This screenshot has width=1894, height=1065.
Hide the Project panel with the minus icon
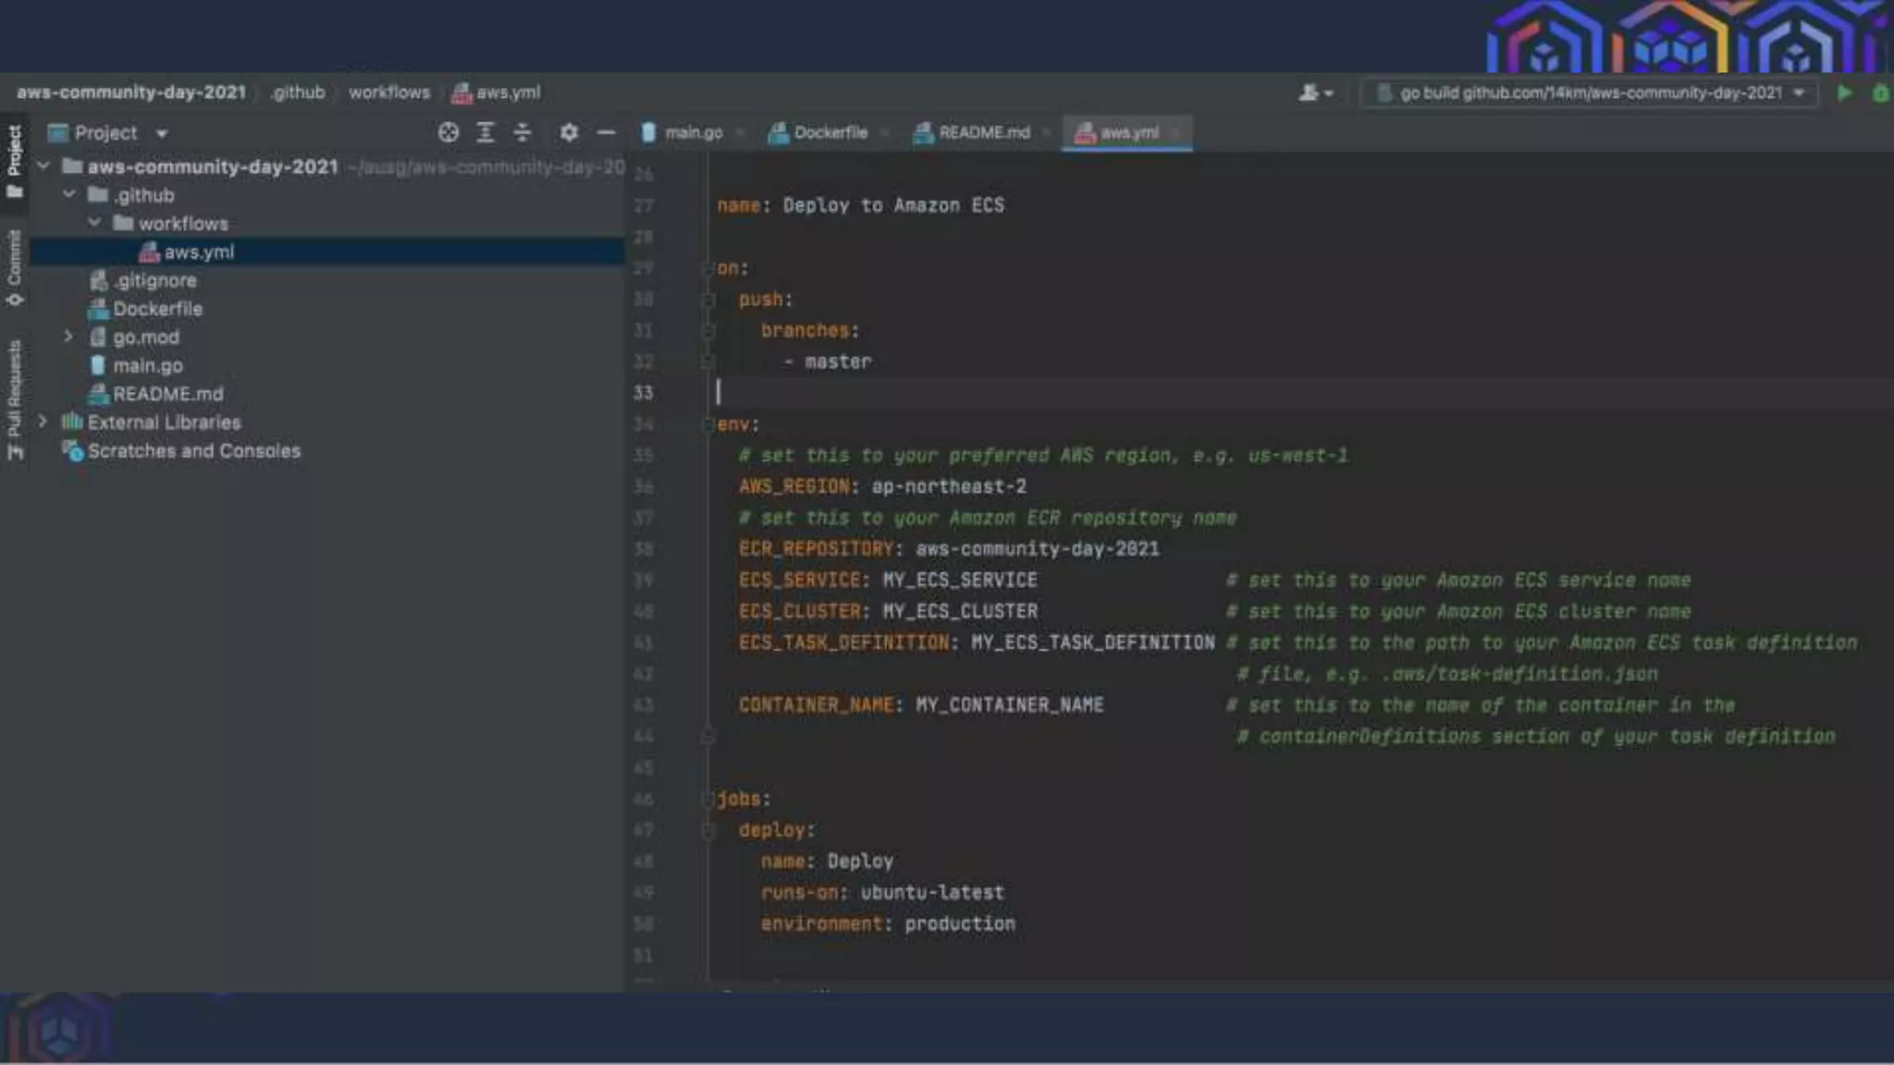click(606, 133)
